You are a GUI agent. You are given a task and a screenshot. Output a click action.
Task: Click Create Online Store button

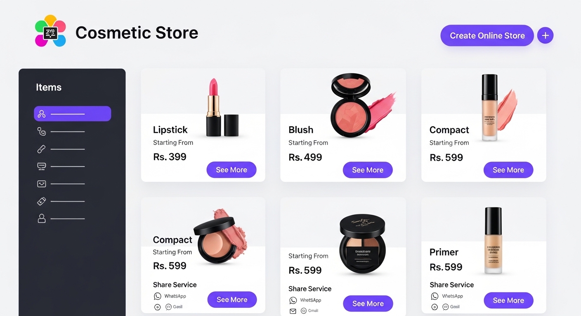click(x=487, y=35)
